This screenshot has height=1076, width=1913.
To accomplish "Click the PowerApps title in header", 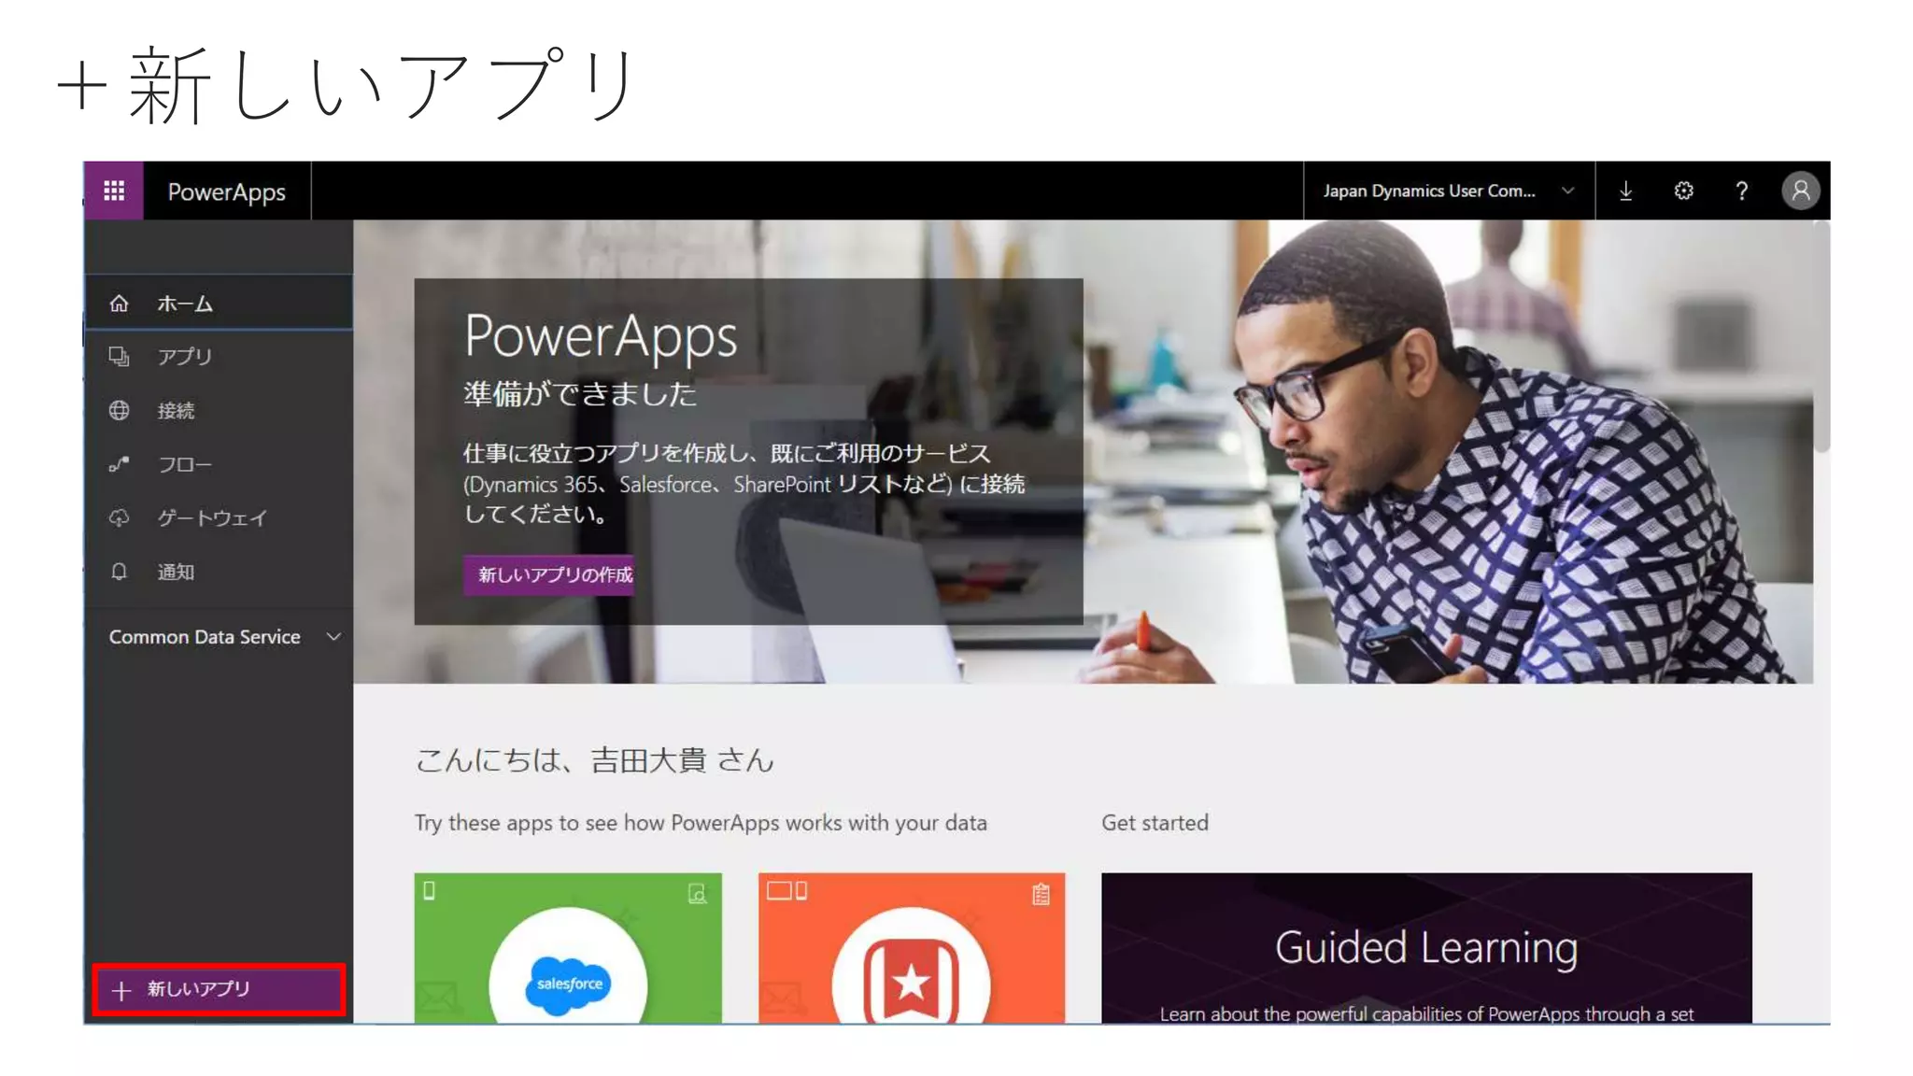I will [x=226, y=191].
